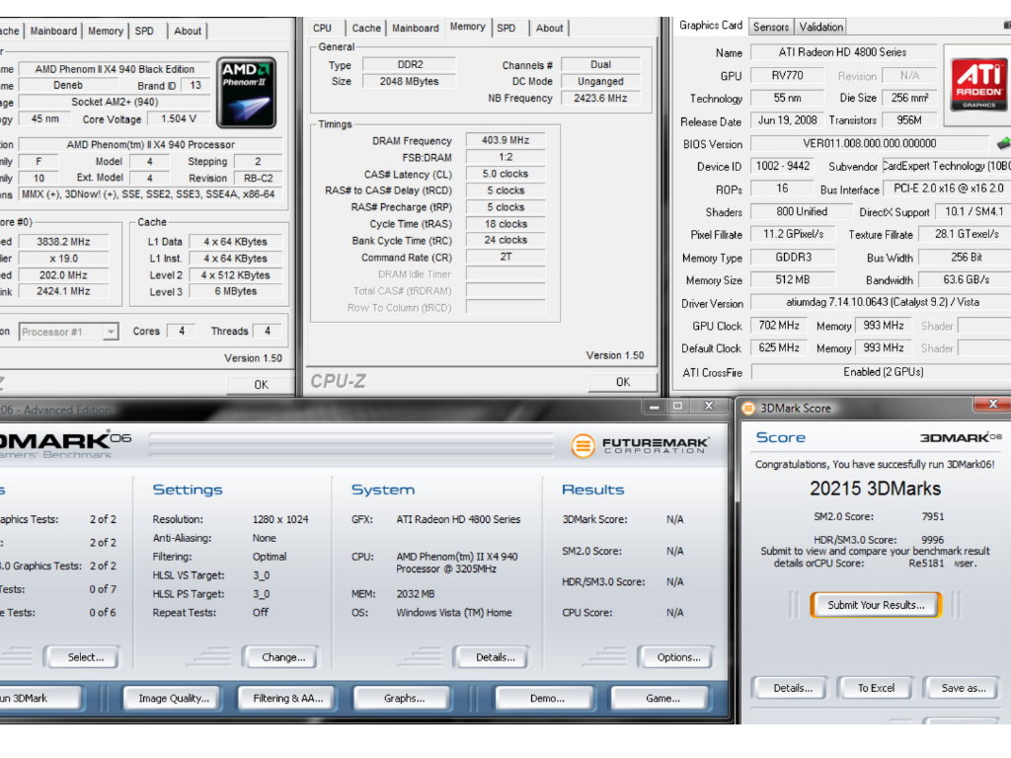Click the Memory Size 512 MB value in GPU-Z
This screenshot has height=758, width=1011.
(x=793, y=279)
